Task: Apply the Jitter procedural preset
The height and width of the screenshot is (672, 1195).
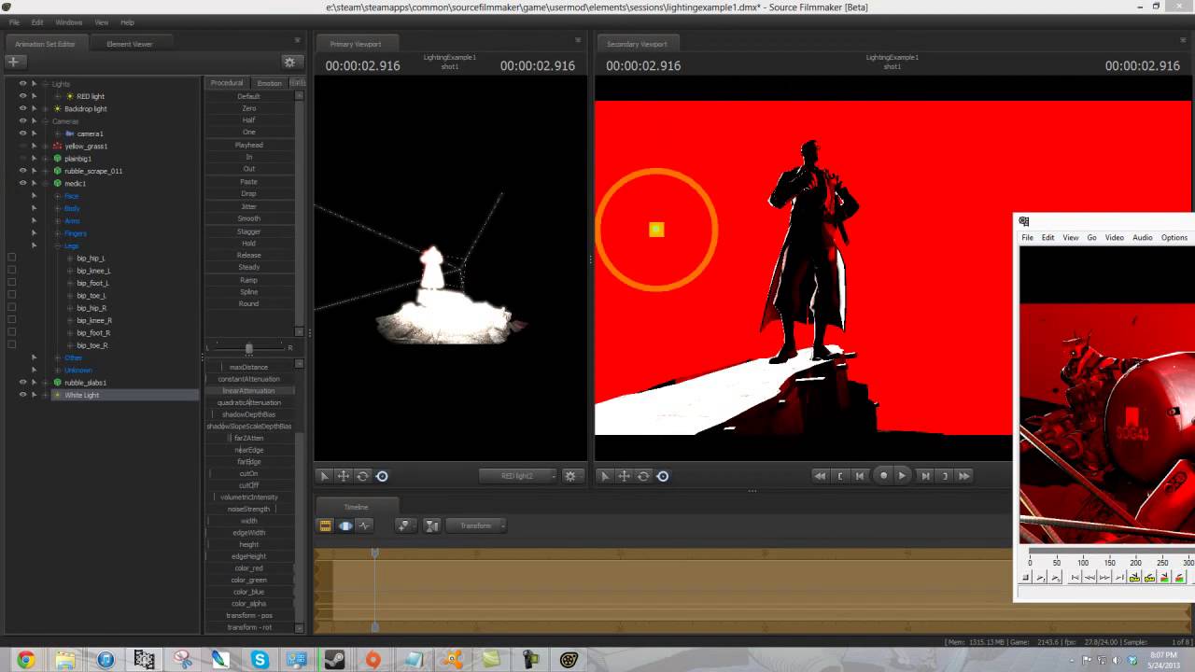Action: point(248,206)
